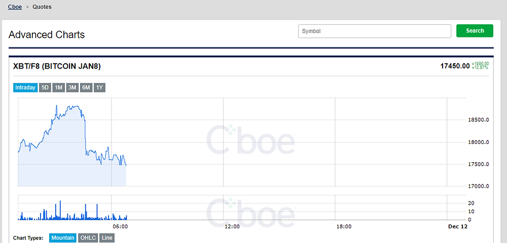
Task: Select the OHLC chart type
Action: coord(88,238)
